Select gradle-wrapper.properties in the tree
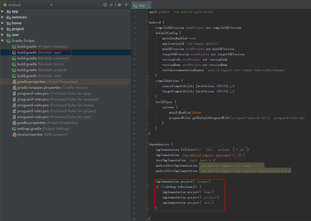Image resolution: width=311 pixels, height=221 pixels. pyautogui.click(x=53, y=88)
